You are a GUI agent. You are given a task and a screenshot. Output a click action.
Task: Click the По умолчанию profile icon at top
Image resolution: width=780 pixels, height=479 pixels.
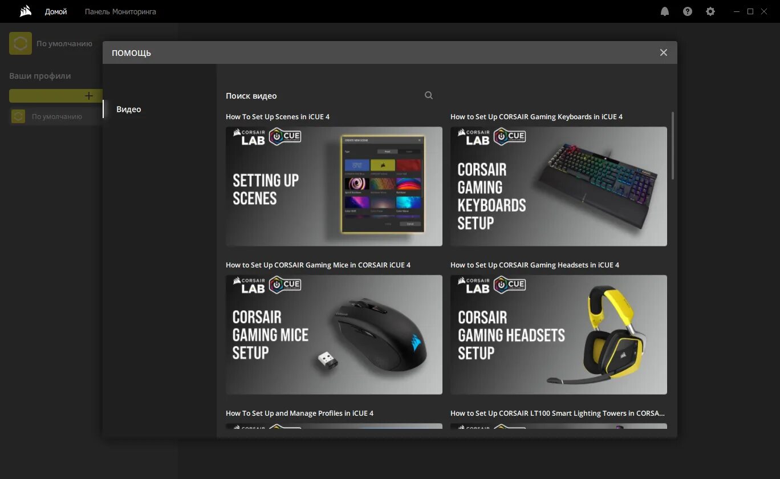[21, 43]
